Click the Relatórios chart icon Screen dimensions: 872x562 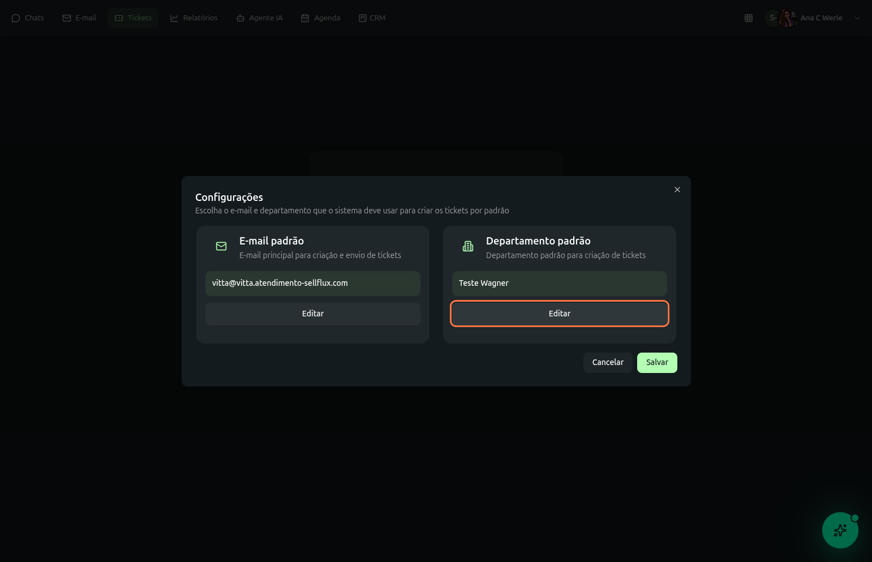(x=174, y=18)
